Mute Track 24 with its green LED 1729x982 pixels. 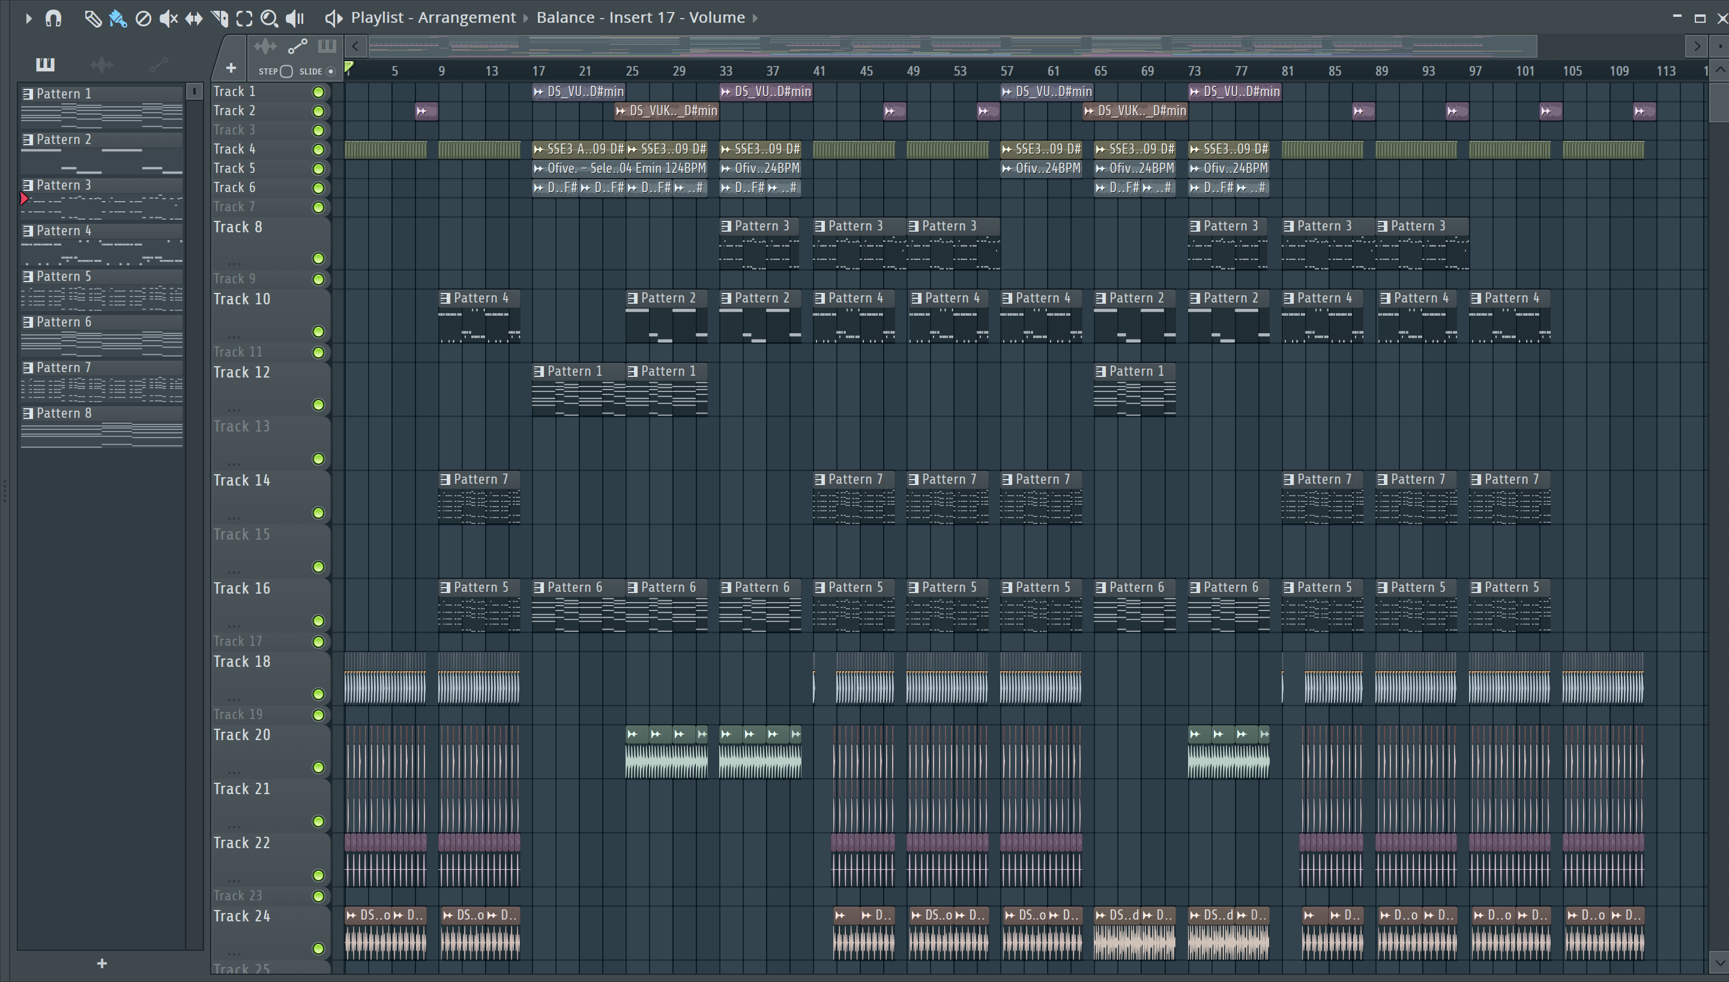coord(318,948)
